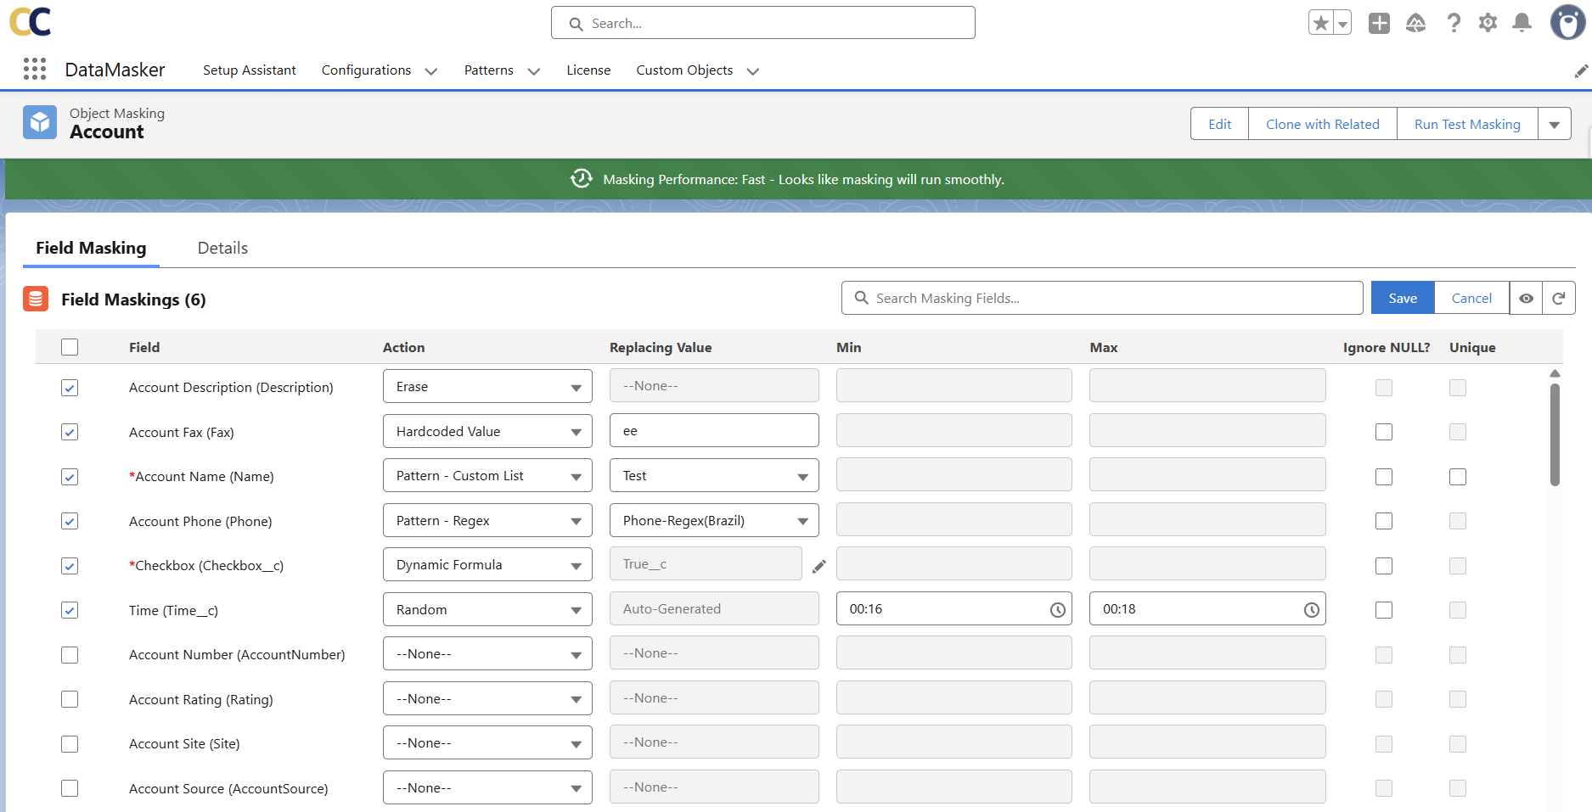Image resolution: width=1592 pixels, height=812 pixels.
Task: Open Setup via the gear icon
Action: point(1487,23)
